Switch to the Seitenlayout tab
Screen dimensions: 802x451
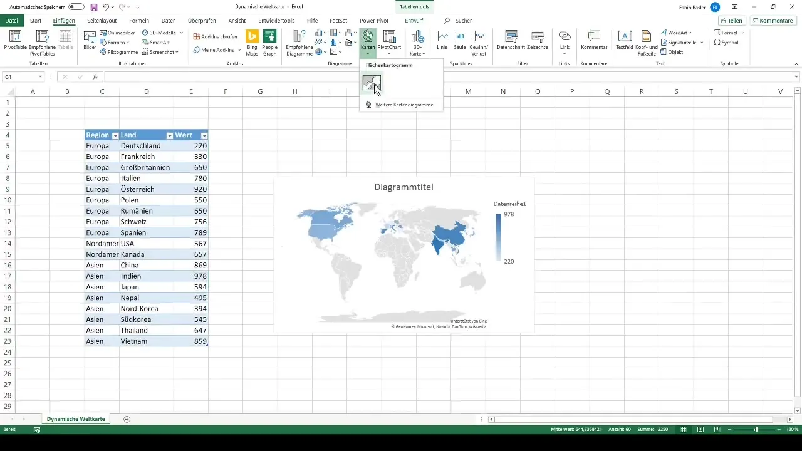click(x=102, y=21)
